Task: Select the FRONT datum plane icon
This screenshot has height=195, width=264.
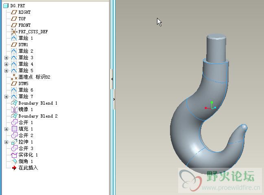Action: click(x=14, y=25)
